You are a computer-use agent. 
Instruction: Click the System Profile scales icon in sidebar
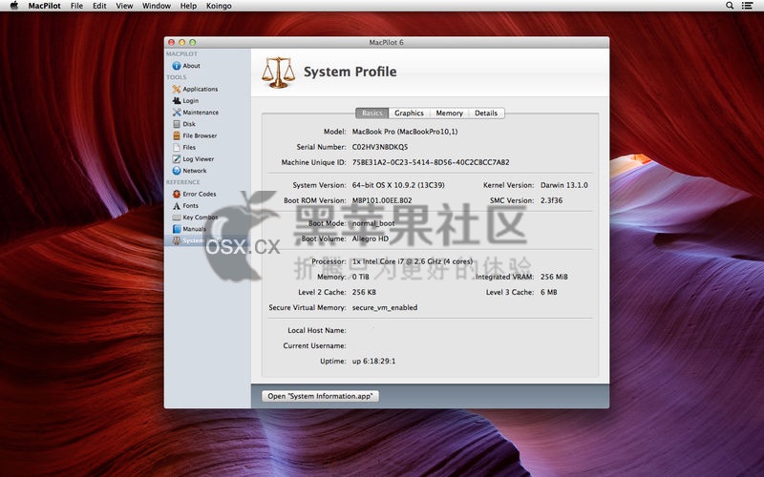[x=177, y=241]
